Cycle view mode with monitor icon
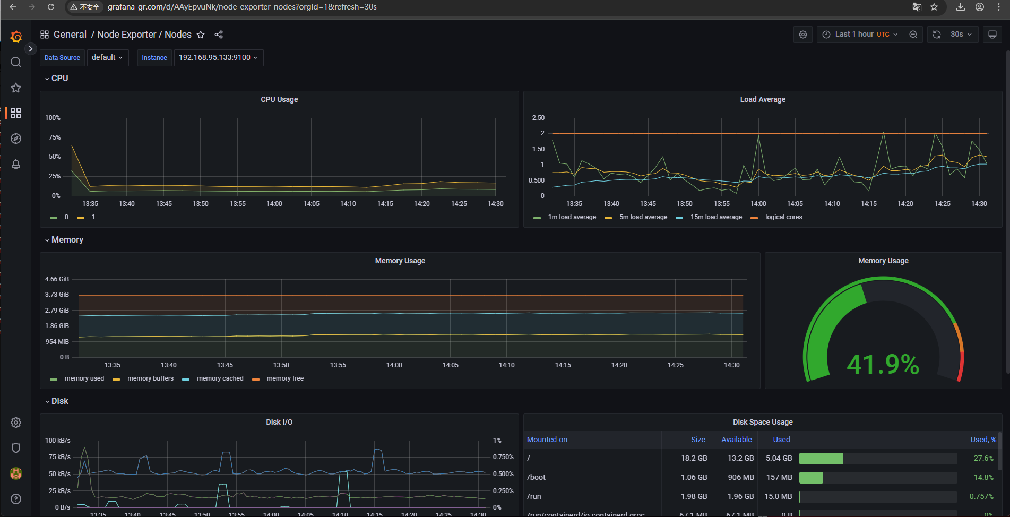 tap(992, 35)
